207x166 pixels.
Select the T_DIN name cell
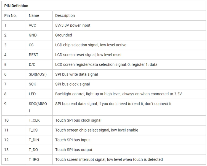34,140
